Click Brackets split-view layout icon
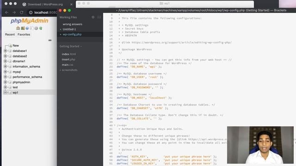The width and height of the screenshot is (296, 166). pyautogui.click(x=99, y=17)
